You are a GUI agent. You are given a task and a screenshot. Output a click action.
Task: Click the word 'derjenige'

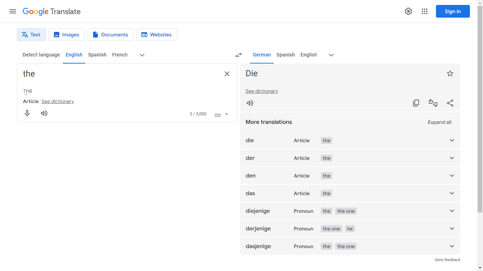coord(258,229)
